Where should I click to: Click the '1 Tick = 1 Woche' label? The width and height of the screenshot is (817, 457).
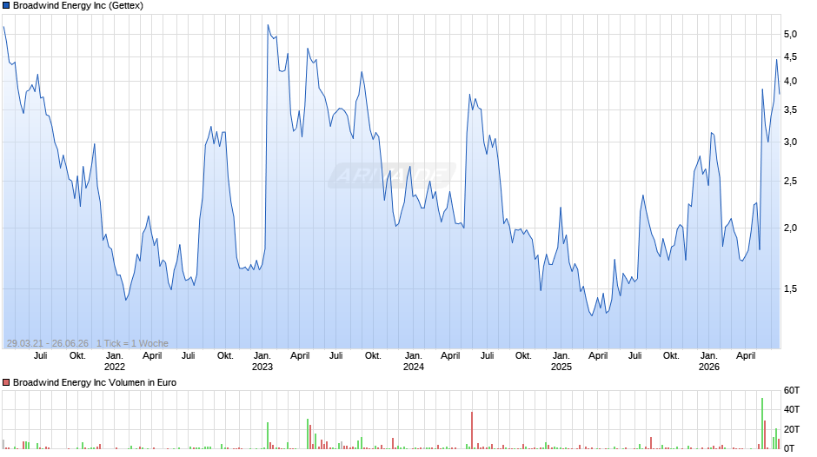[x=132, y=343]
